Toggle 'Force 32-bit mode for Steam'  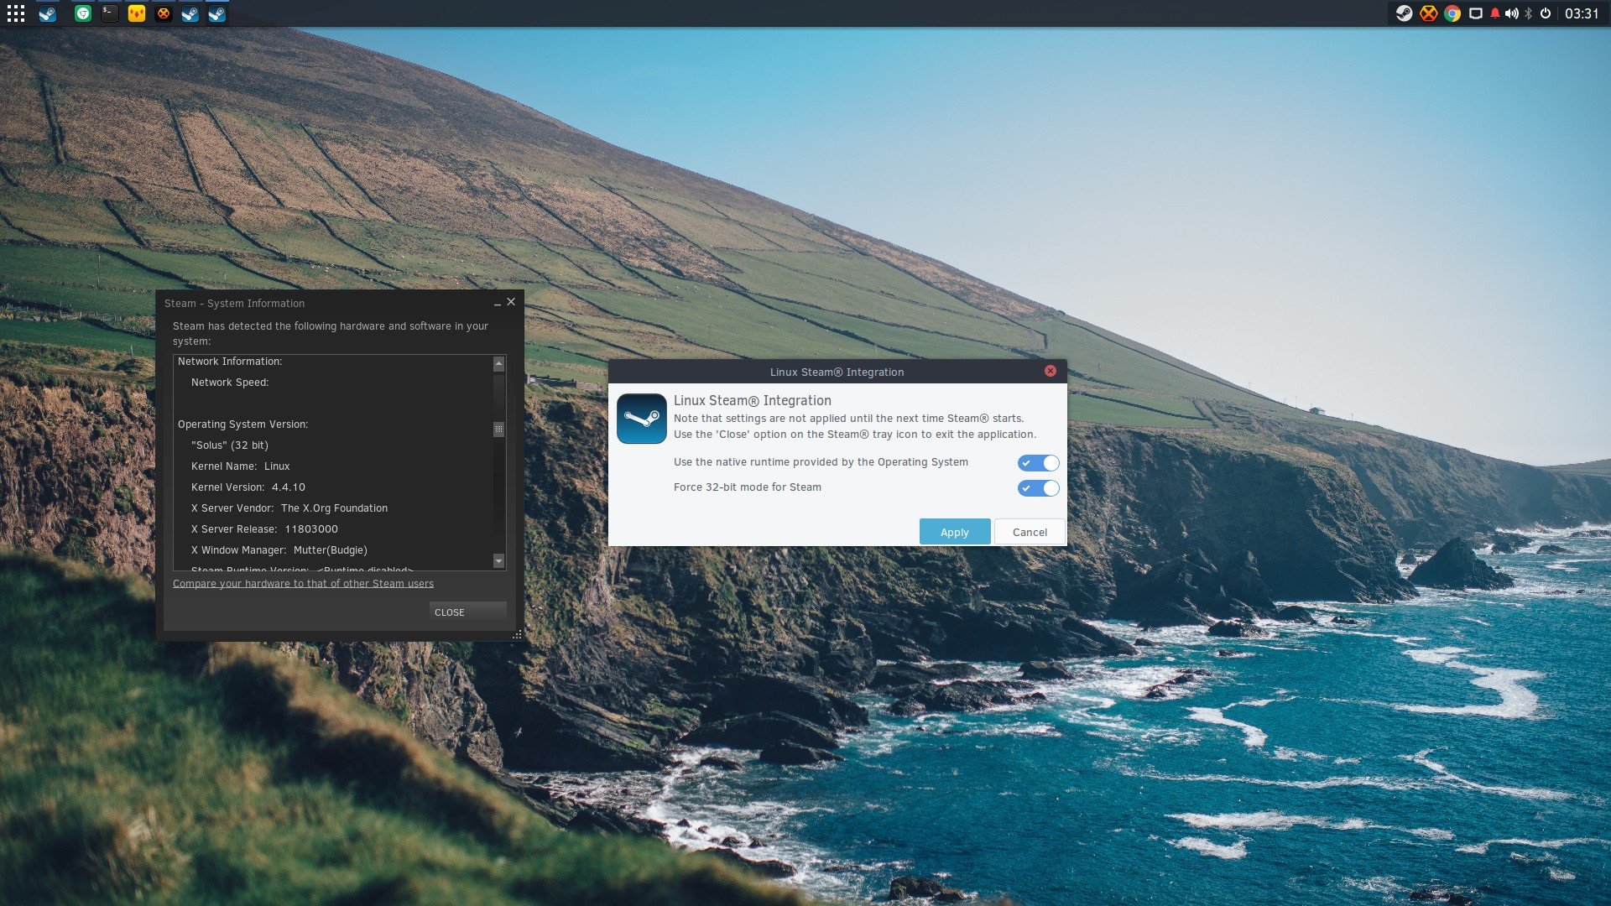(1039, 487)
